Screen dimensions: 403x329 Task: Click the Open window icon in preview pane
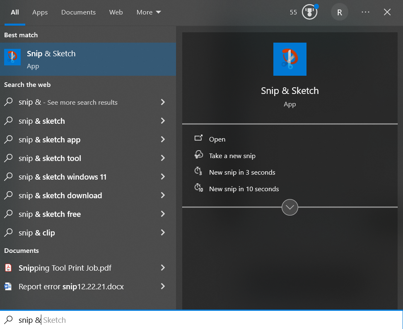tap(198, 138)
